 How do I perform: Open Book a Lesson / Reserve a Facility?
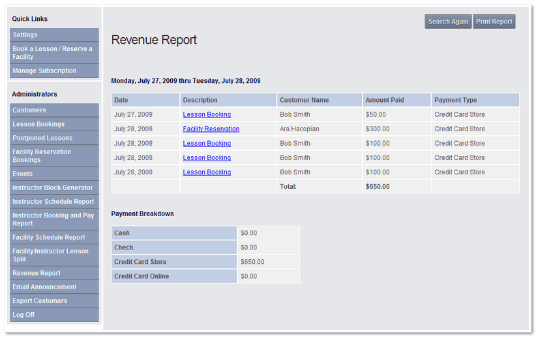54,53
